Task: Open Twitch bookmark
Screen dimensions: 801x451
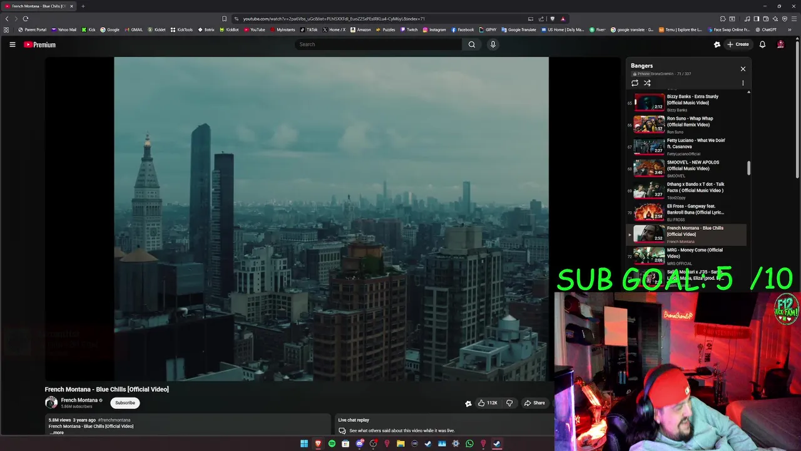Action: coord(409,29)
